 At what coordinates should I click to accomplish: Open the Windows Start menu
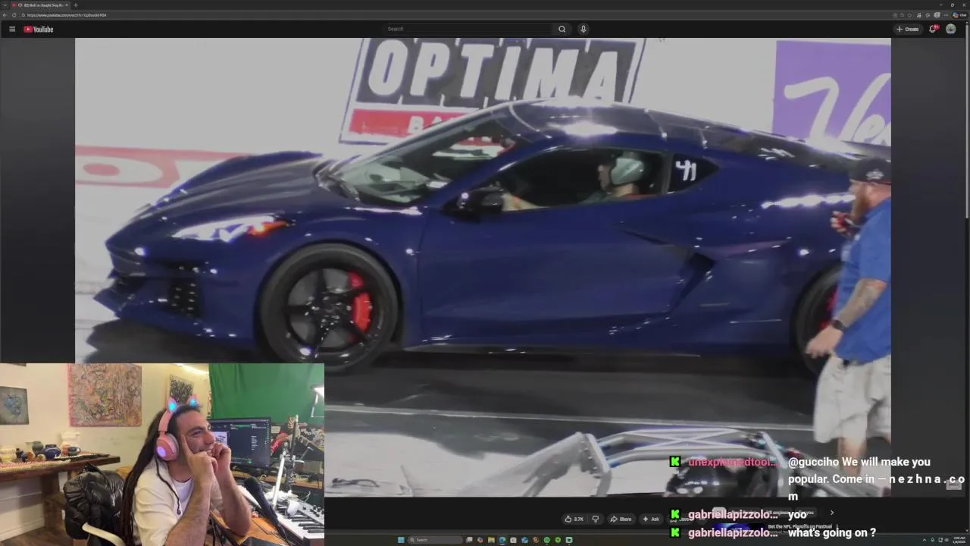(x=401, y=540)
